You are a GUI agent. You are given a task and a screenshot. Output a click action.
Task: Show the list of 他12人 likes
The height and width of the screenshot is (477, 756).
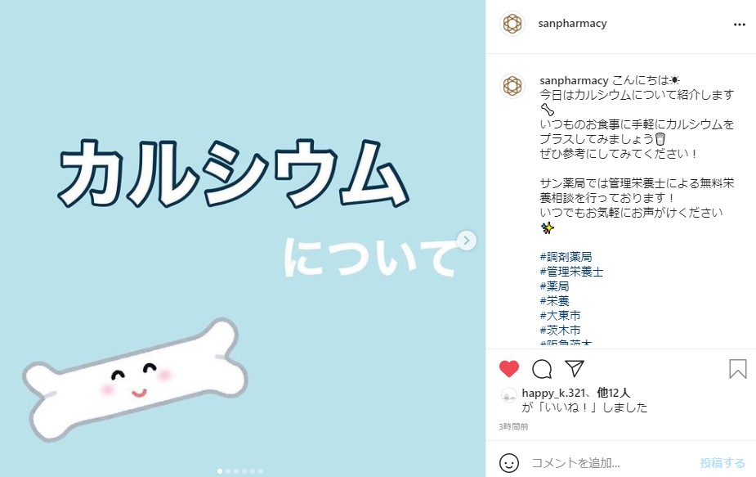point(613,393)
